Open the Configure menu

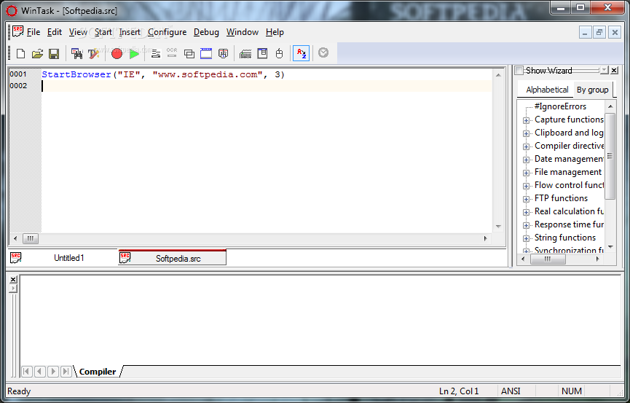[167, 32]
